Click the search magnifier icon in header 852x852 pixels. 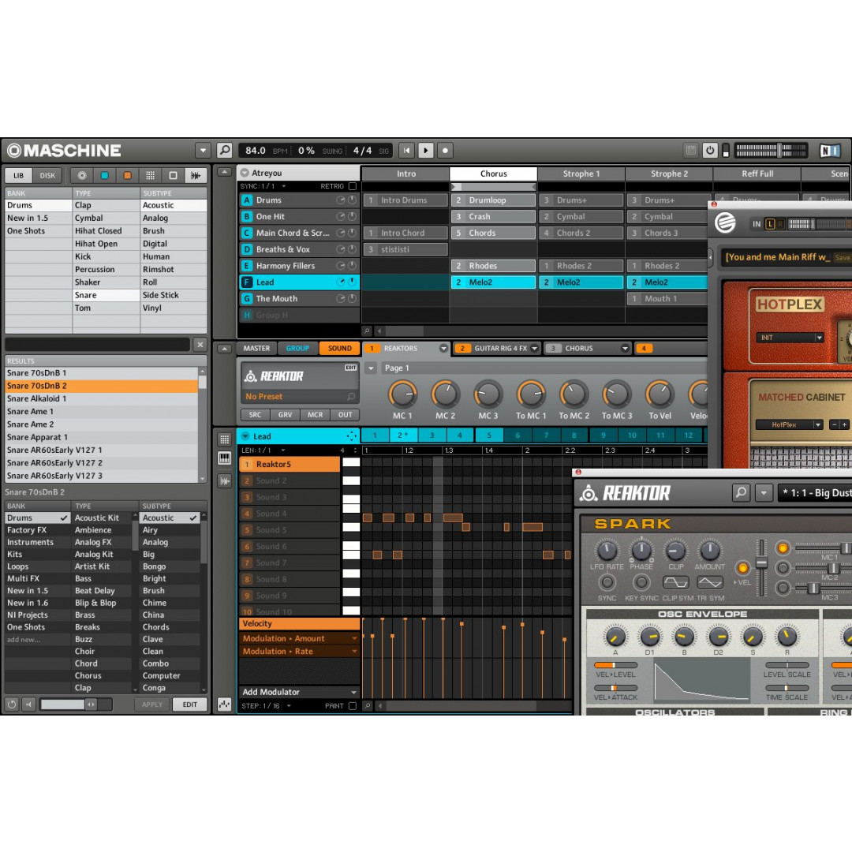[225, 150]
